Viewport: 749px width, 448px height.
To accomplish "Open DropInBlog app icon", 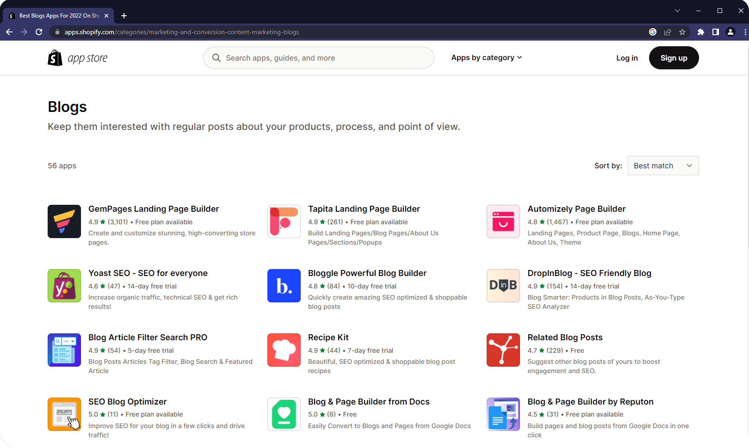I will pyautogui.click(x=503, y=286).
